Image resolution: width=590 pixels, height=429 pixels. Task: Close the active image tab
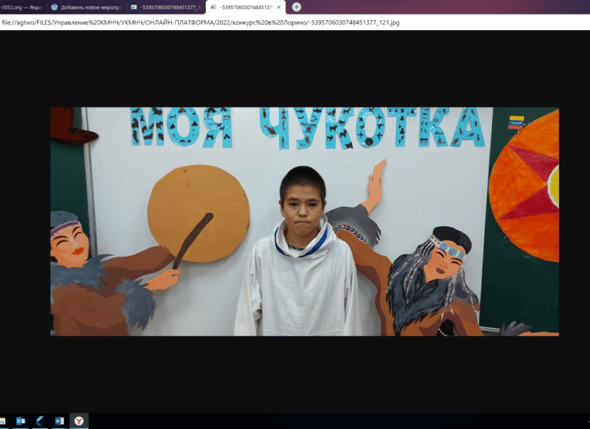279,7
